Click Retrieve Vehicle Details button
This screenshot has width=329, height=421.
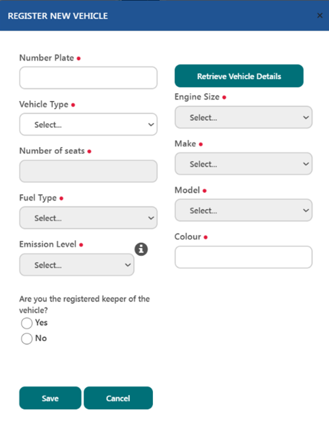pos(239,76)
